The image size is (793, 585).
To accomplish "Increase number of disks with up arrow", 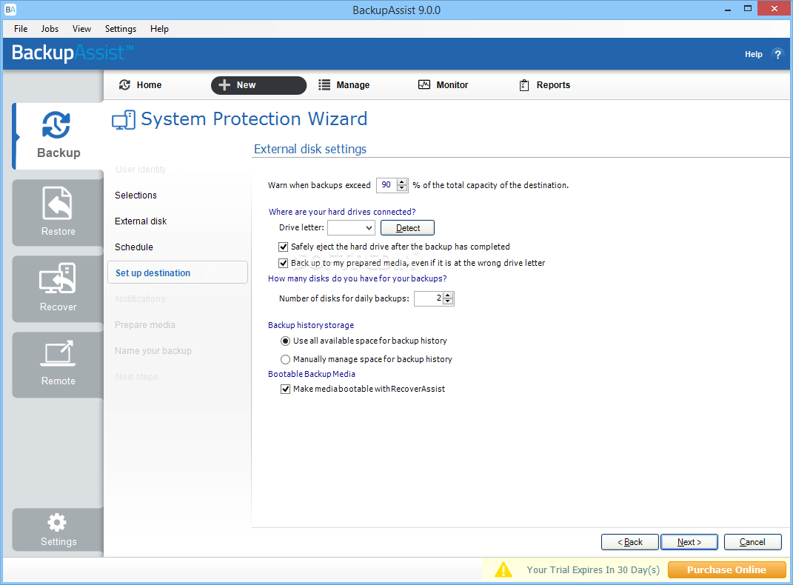I will click(448, 295).
